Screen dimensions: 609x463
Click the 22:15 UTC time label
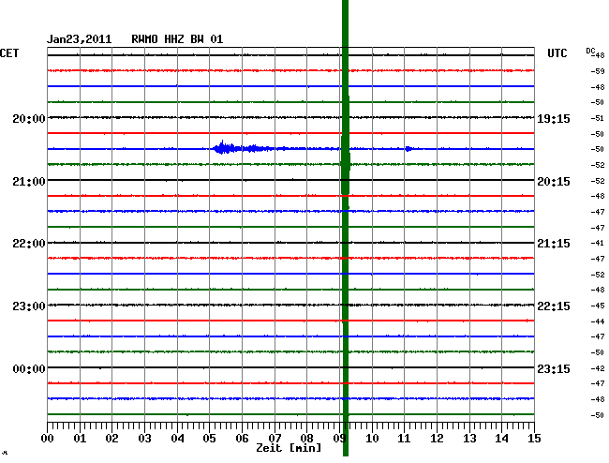[554, 306]
